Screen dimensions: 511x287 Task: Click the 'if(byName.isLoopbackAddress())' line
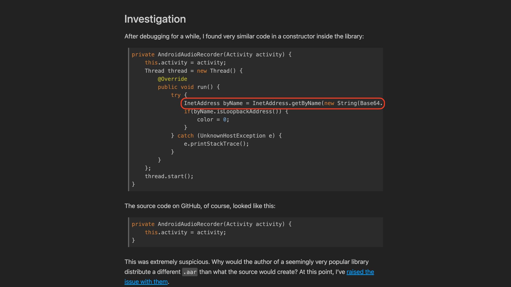pos(236,111)
